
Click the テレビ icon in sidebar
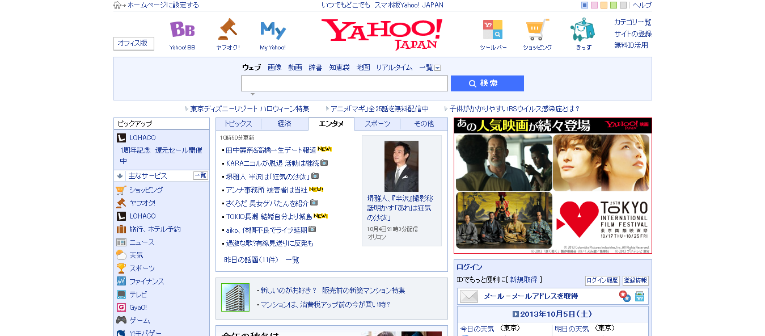tap(121, 295)
